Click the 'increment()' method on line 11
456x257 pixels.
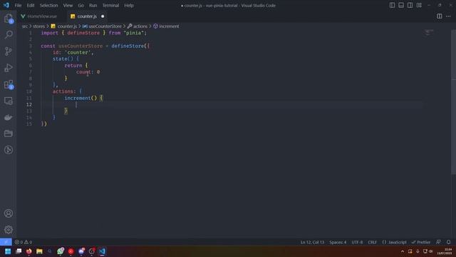tap(81, 99)
